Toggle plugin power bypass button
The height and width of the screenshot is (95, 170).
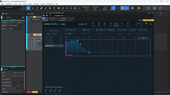pos(44,18)
